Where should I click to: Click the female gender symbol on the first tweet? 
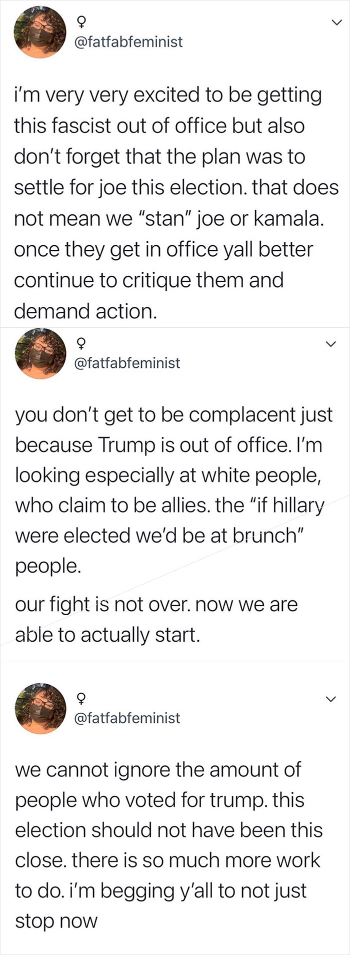[81, 21]
